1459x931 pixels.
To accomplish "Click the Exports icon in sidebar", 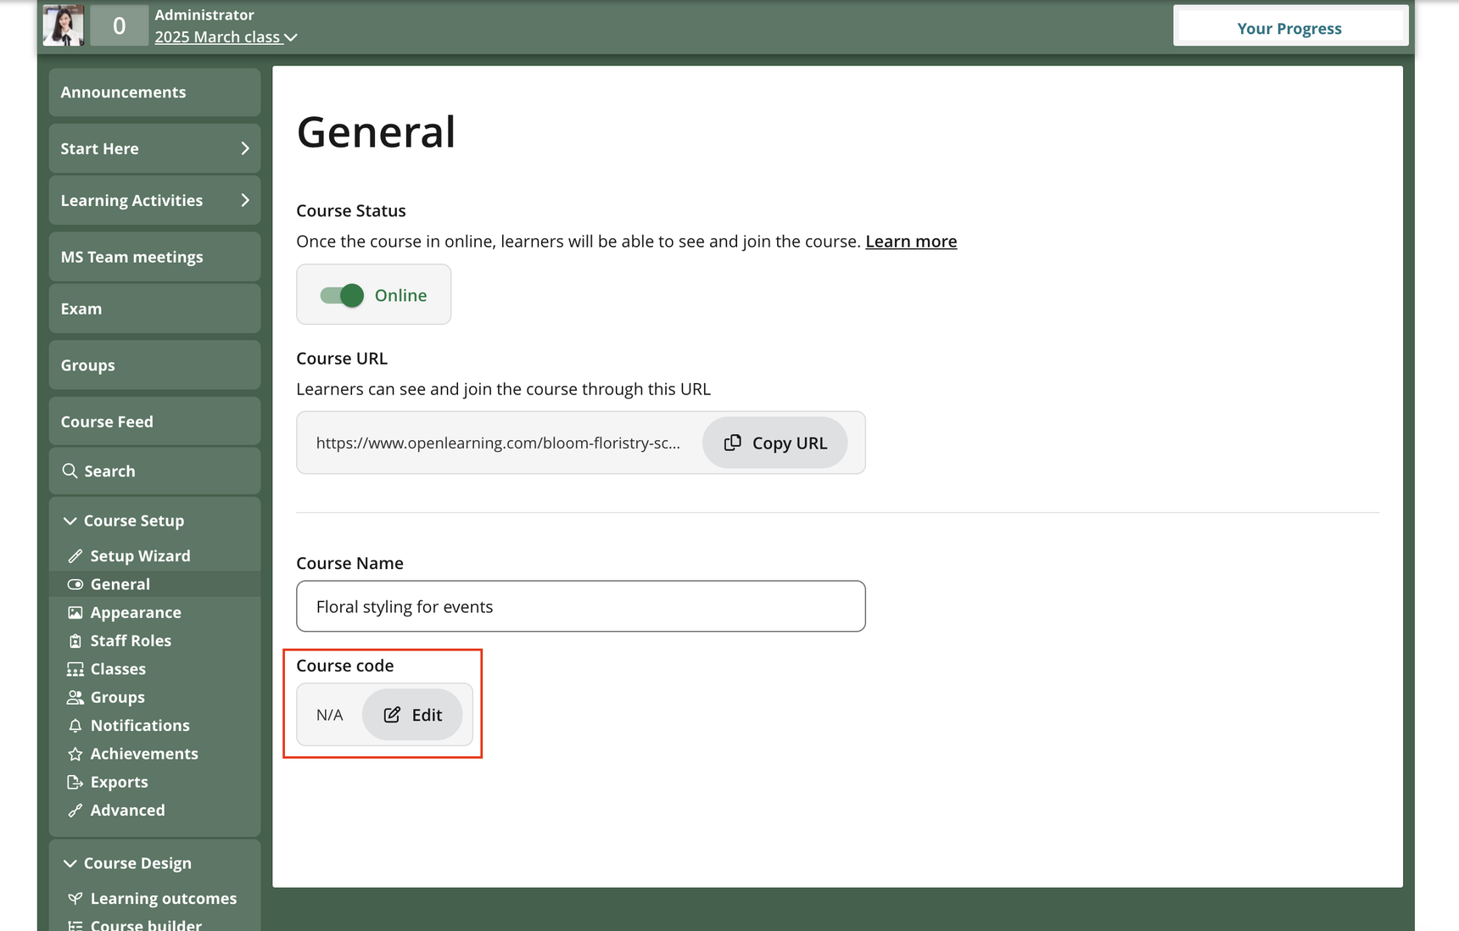I will tap(75, 783).
